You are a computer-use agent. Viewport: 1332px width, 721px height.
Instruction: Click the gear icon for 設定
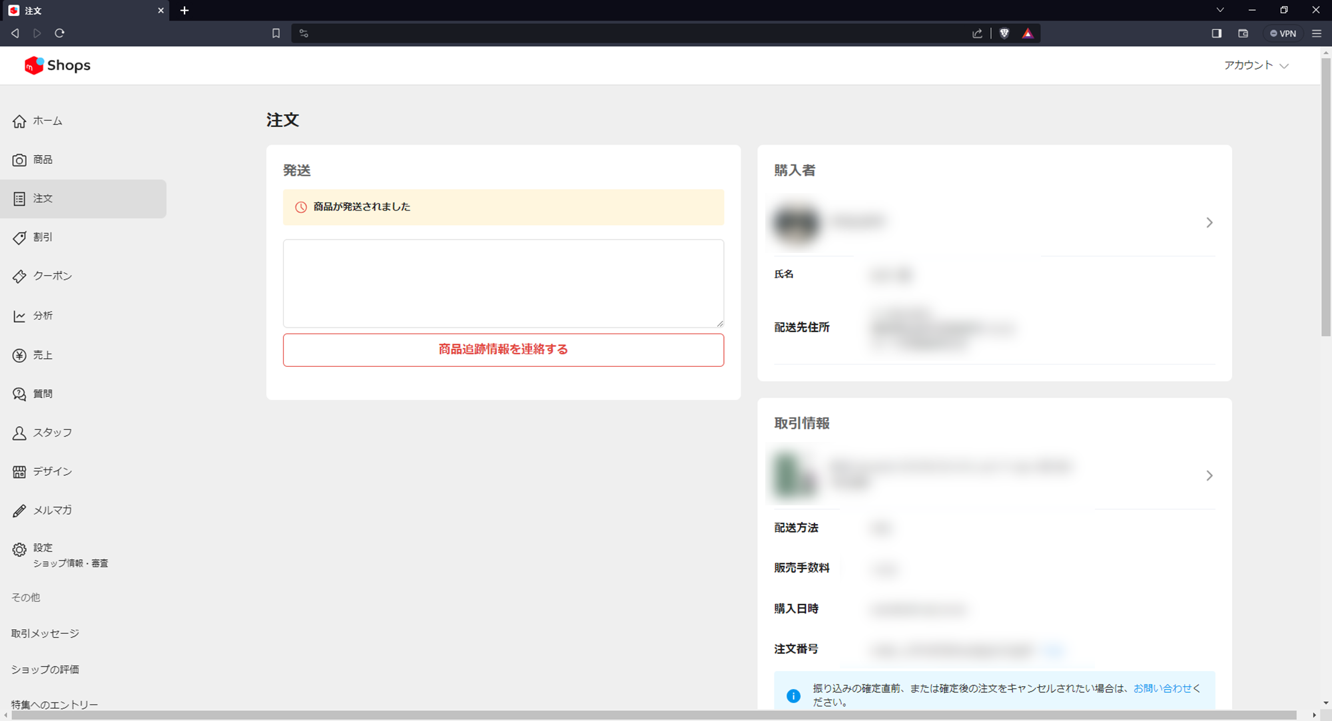[x=19, y=549]
